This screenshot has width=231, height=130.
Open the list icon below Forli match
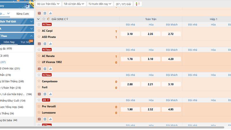coord(45,94)
